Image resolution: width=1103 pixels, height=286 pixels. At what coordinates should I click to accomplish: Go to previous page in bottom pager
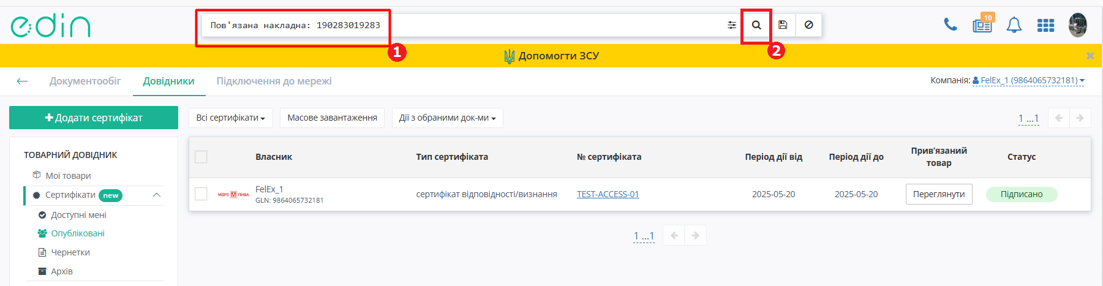click(x=674, y=235)
